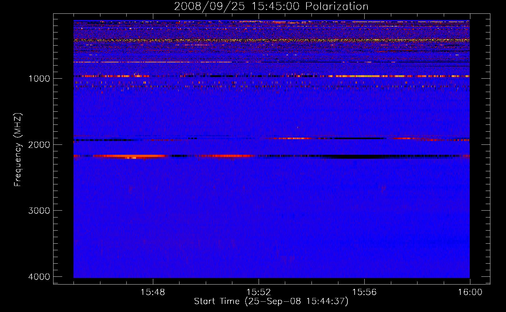
Task: Click the 15:56 time tick label
Action: (x=364, y=292)
